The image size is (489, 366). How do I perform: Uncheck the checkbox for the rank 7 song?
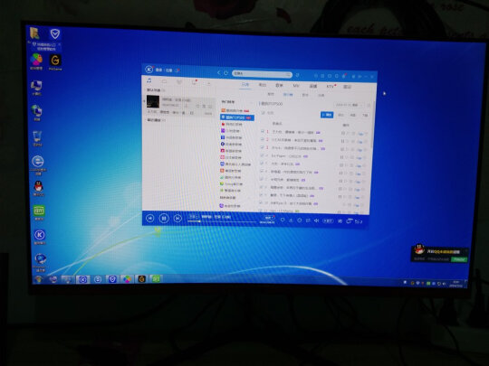click(x=262, y=179)
